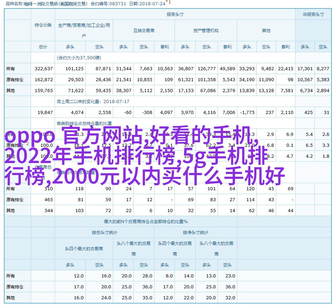Image resolution: width=335 pixels, height=306 pixels.
Task: Click the value 22,415
Action: pyautogui.click(x=285, y=68)
